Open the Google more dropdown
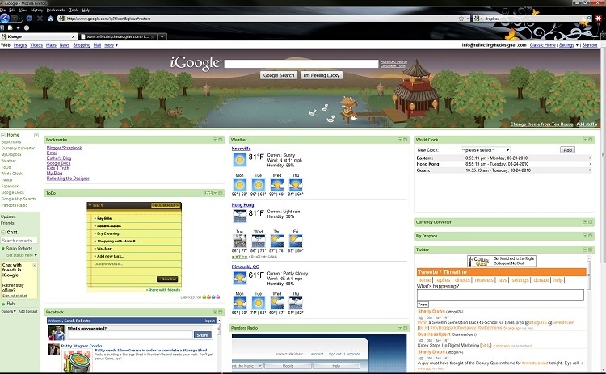The height and width of the screenshot is (374, 606). tap(111, 45)
